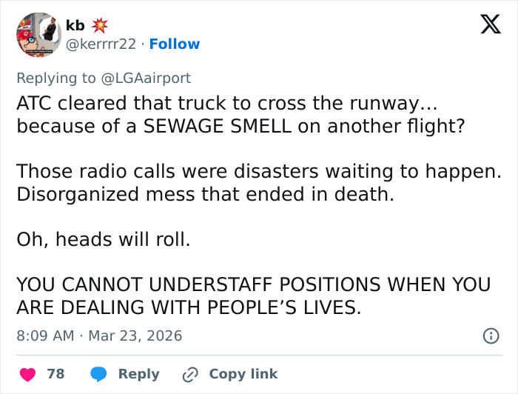518x394 pixels.
Task: Click the 'YOU CANNOT UNDERSTAFF POSITIONS' paragraph
Action: (x=253, y=295)
